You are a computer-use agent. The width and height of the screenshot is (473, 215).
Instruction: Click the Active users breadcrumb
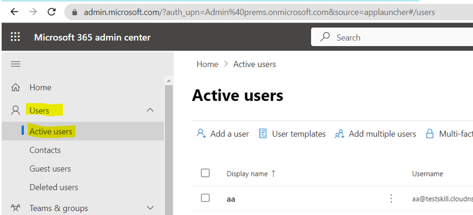tap(254, 64)
